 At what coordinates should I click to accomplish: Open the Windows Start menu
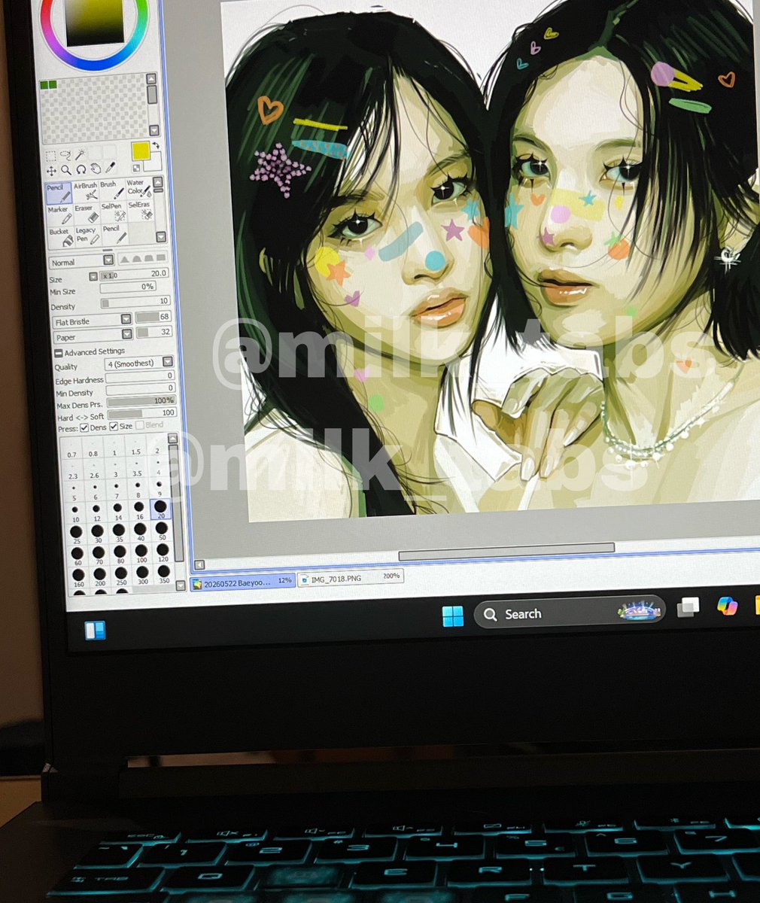pos(453,616)
